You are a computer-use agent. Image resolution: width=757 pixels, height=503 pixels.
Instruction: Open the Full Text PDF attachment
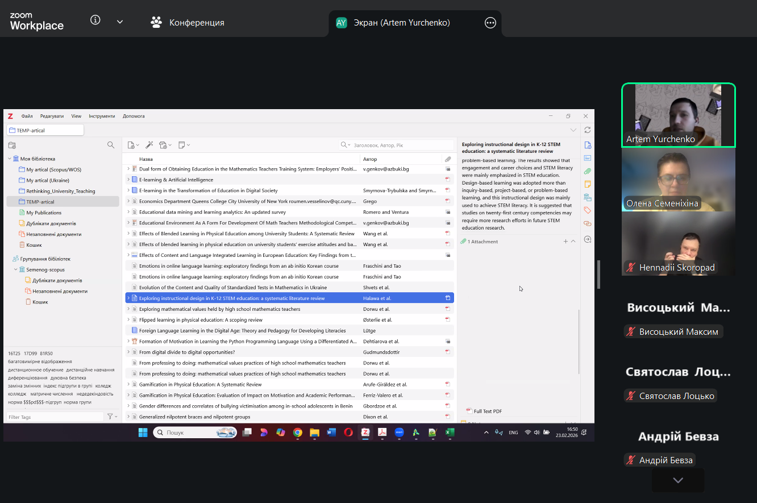coord(487,411)
